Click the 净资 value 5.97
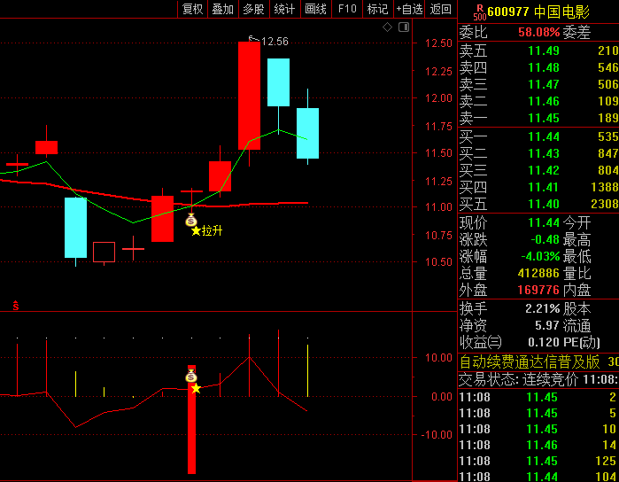The height and width of the screenshot is (482, 619). pos(547,325)
